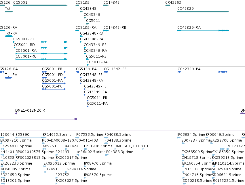The image size is (245, 185).
Task: Click the SD20218.5prime EST label
Action: (197, 181)
